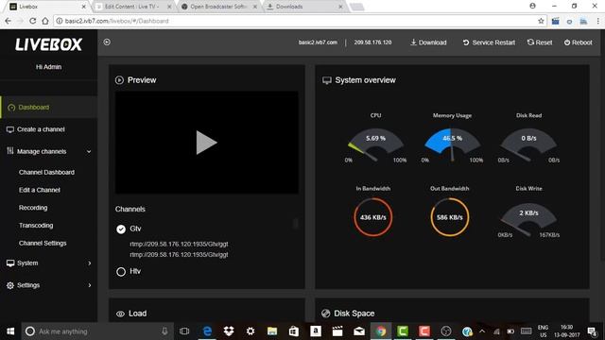The width and height of the screenshot is (605, 340).
Task: Click first Gtv rtmp URL
Action: 179,244
